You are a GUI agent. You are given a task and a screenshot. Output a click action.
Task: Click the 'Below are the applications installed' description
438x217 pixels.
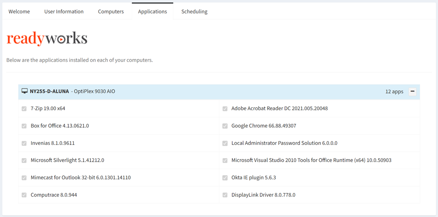coord(80,60)
